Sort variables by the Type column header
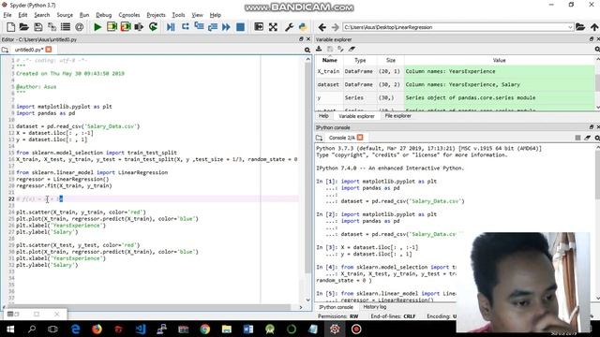This screenshot has height=337, width=600. pos(360,60)
